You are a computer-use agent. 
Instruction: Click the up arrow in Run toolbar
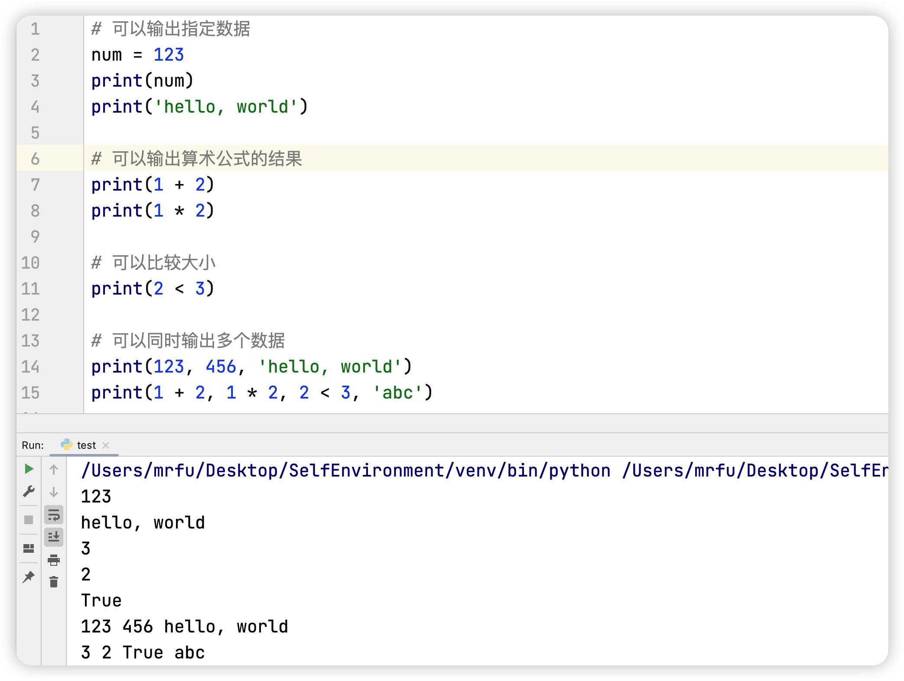pos(54,470)
